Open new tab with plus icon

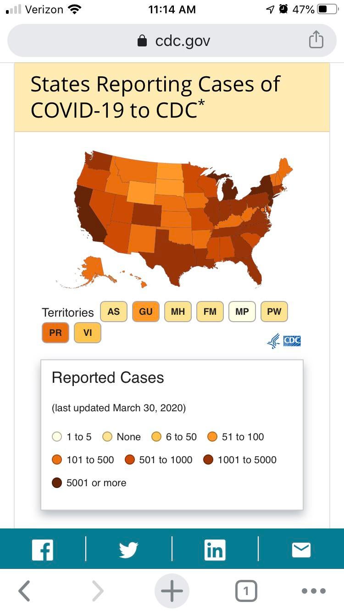172,591
